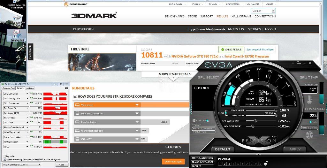Open the Performance Log tab in Precision
Viewport: 327px width, 168px height.
[202, 158]
